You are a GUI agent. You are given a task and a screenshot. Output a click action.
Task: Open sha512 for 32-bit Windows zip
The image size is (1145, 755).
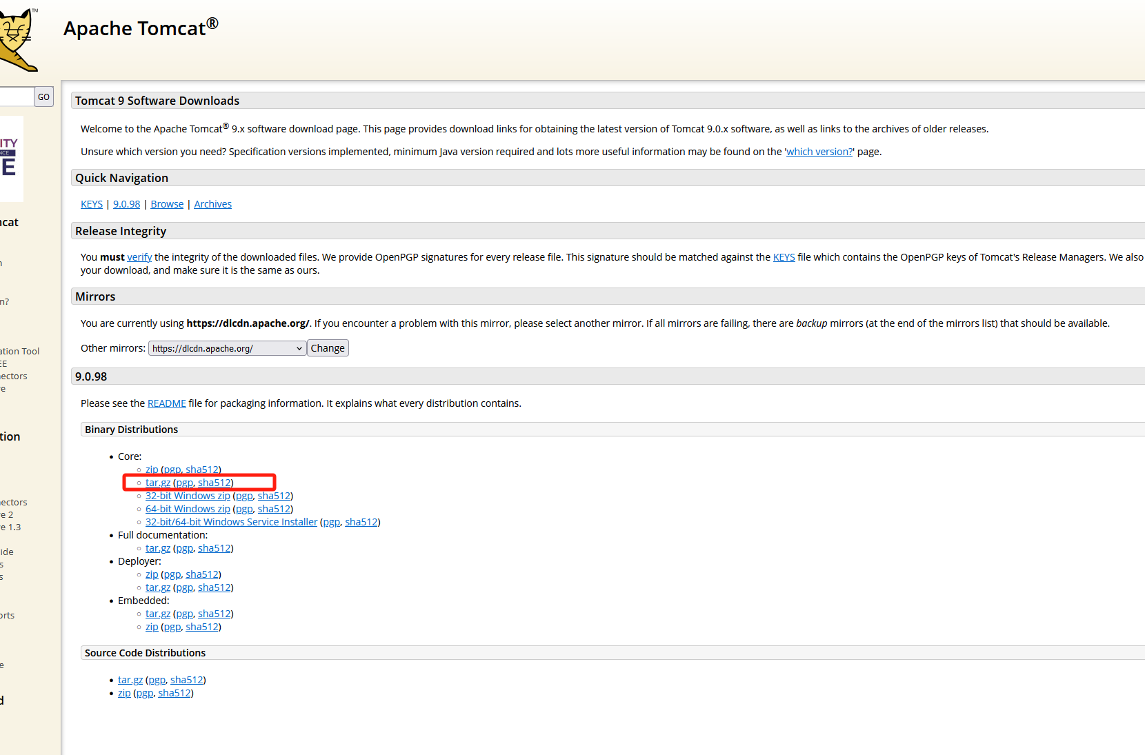coord(274,496)
